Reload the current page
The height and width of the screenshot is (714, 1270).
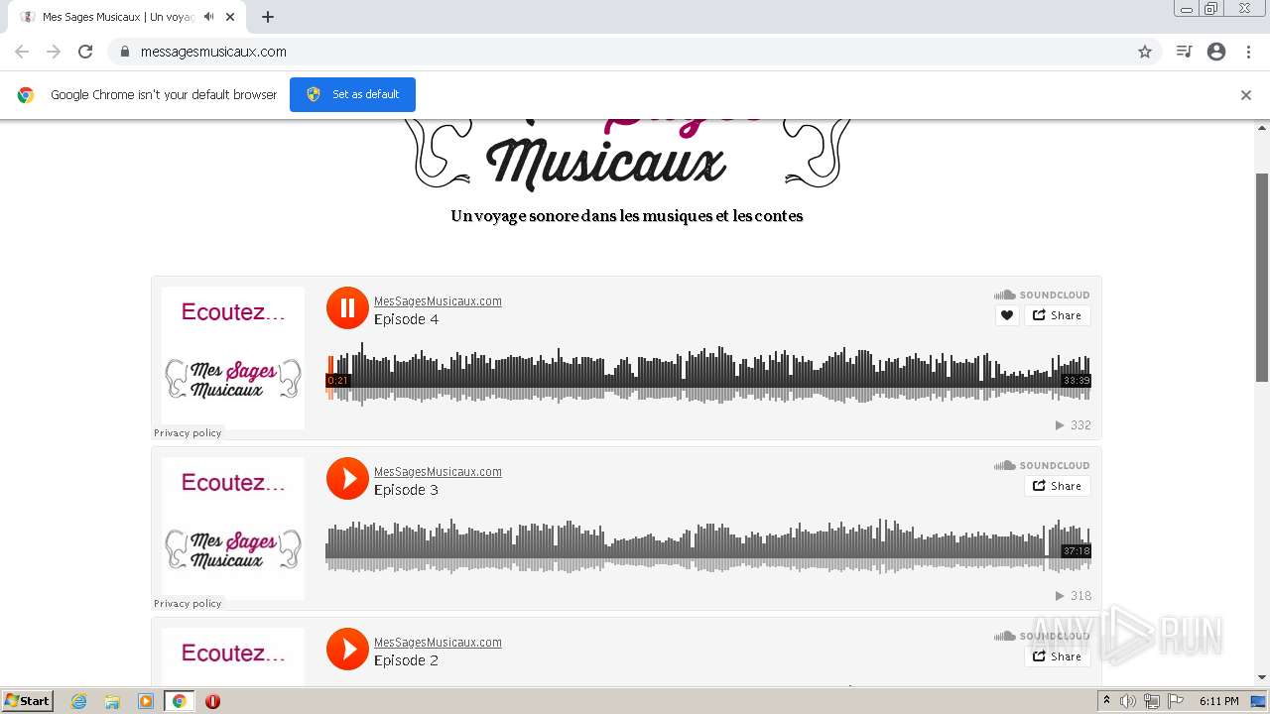pos(85,52)
